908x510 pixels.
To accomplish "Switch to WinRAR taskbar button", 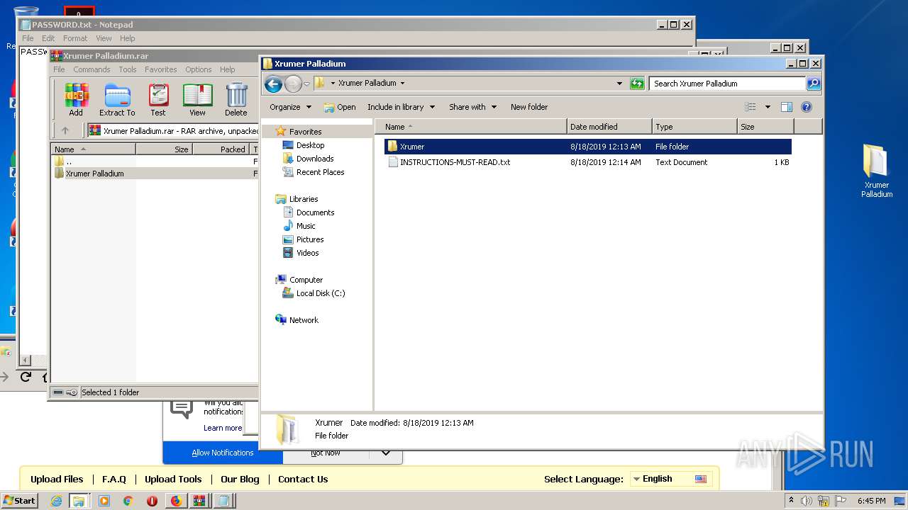I will 199,501.
